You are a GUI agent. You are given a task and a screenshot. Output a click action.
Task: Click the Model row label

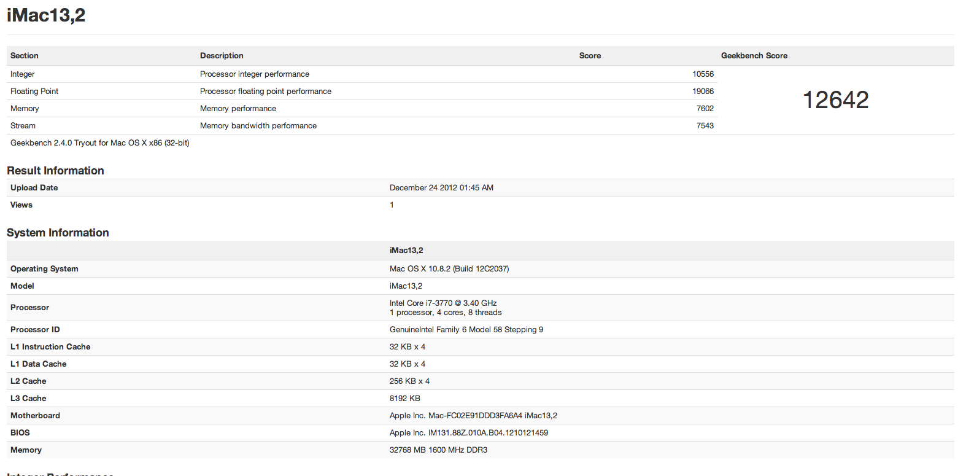tap(22, 286)
